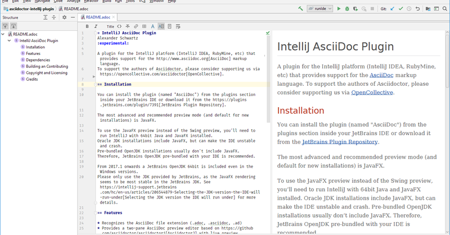
Task: Open Structure panel gear settings
Action: point(64,17)
